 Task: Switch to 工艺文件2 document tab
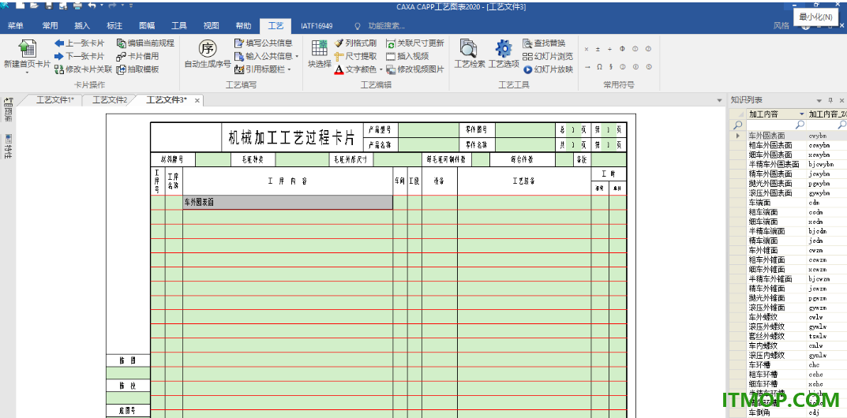click(110, 100)
